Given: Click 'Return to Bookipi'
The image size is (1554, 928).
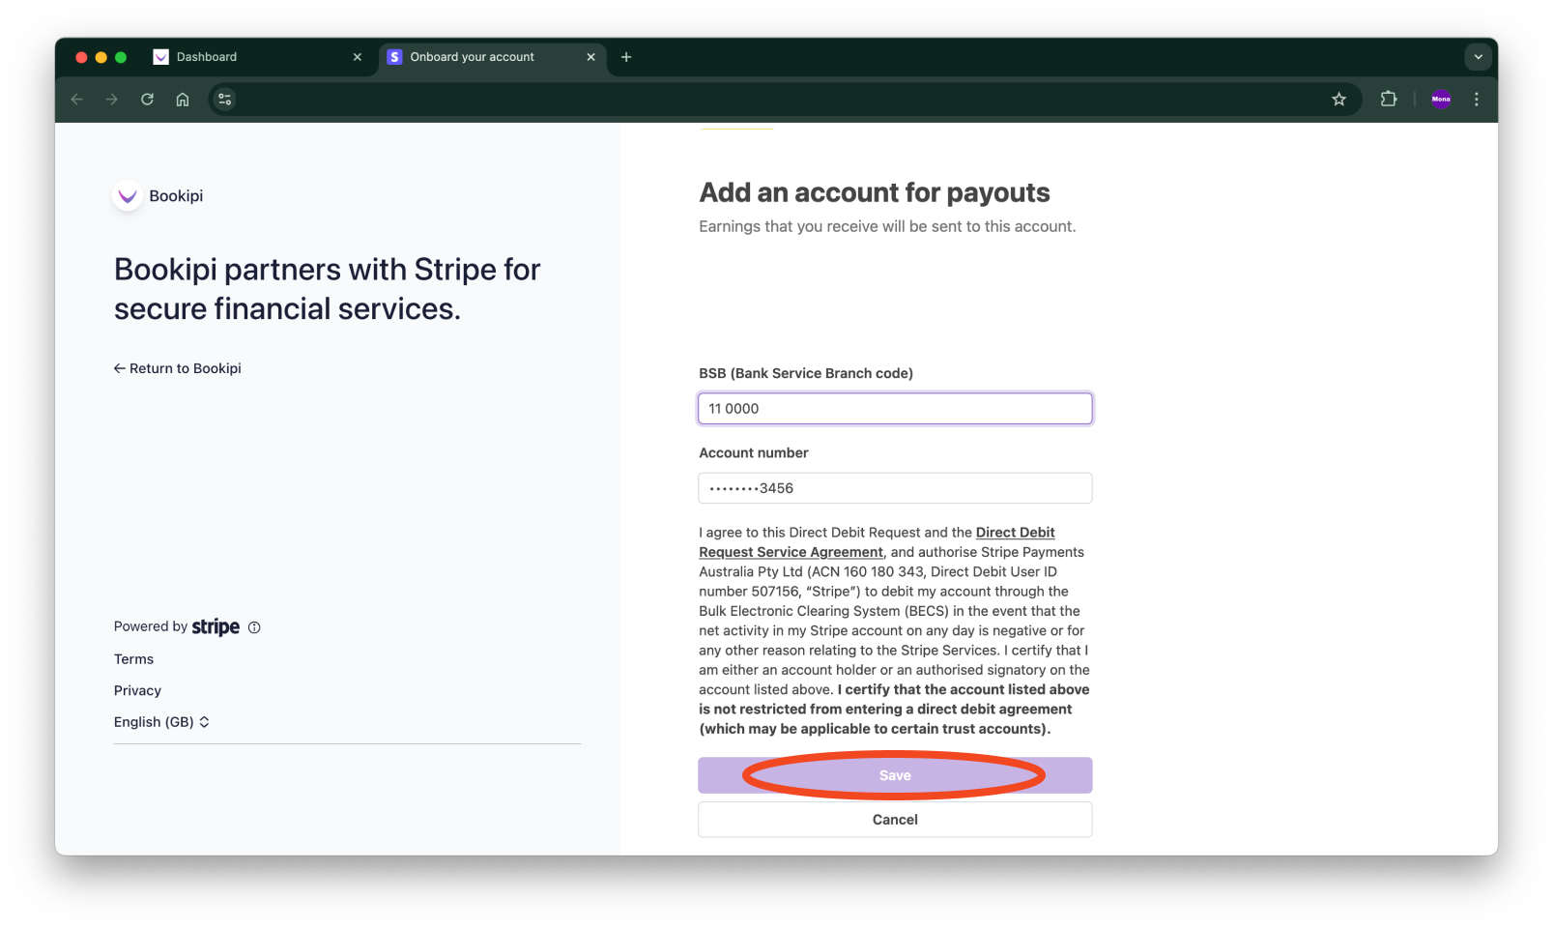Looking at the screenshot, I should coord(177,368).
